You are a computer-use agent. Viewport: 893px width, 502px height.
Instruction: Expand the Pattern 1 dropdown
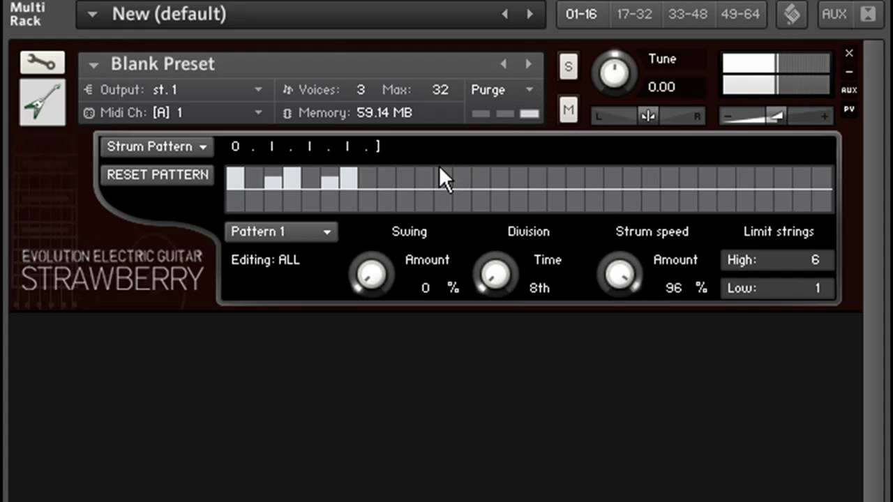(x=280, y=231)
